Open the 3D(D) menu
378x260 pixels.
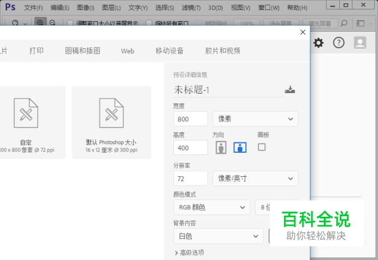(x=215, y=8)
